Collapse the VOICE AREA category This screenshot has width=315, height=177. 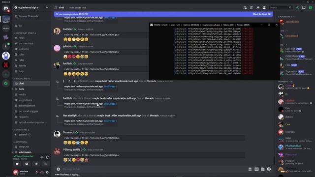[x=21, y=130]
